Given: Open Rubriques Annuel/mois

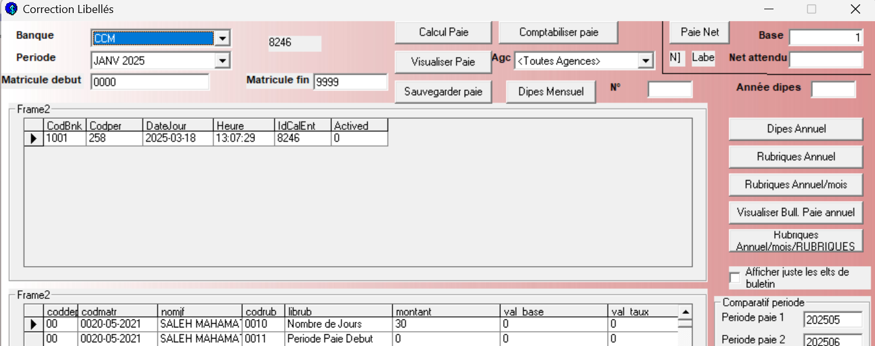Looking at the screenshot, I should [795, 184].
